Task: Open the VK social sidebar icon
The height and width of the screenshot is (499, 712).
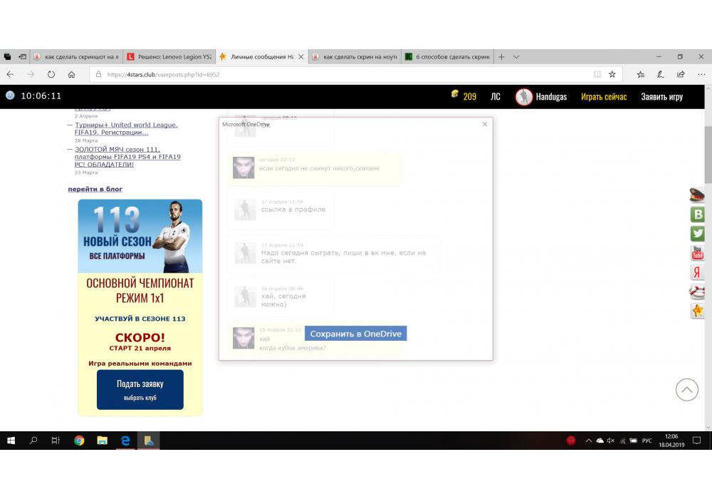Action: pos(698,215)
